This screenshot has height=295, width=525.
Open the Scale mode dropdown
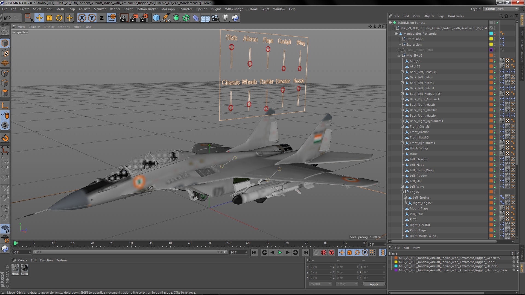point(347,284)
